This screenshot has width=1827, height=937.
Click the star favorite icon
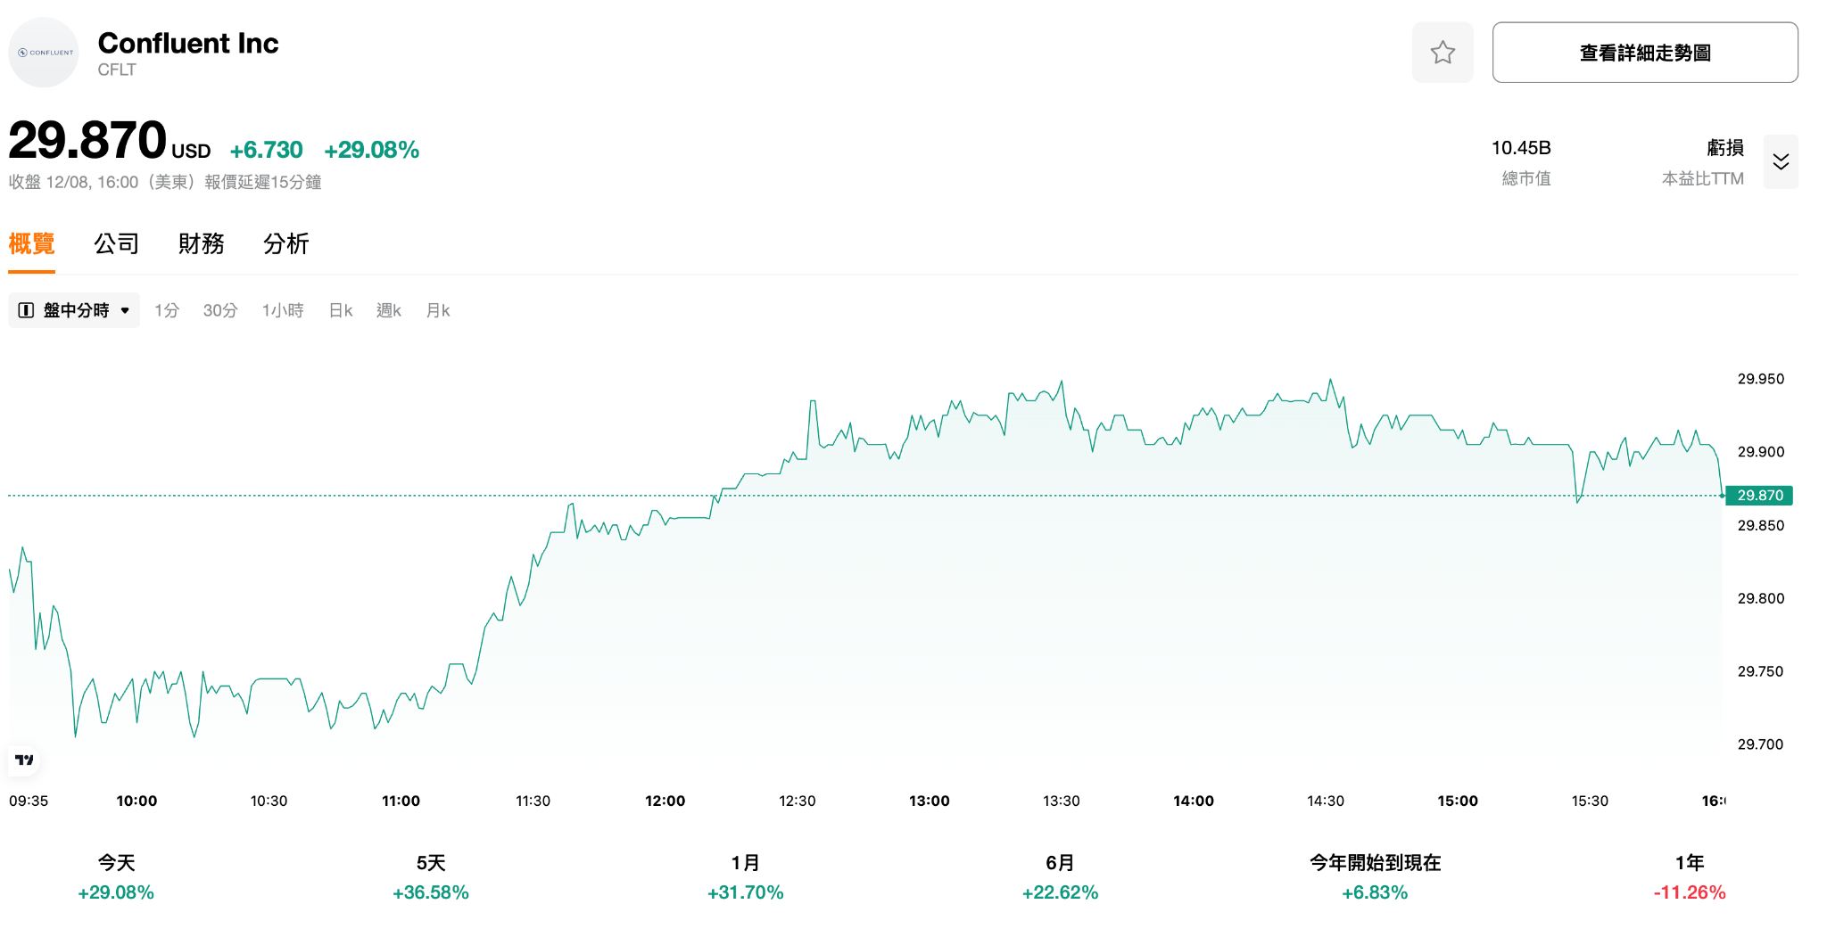(x=1443, y=53)
